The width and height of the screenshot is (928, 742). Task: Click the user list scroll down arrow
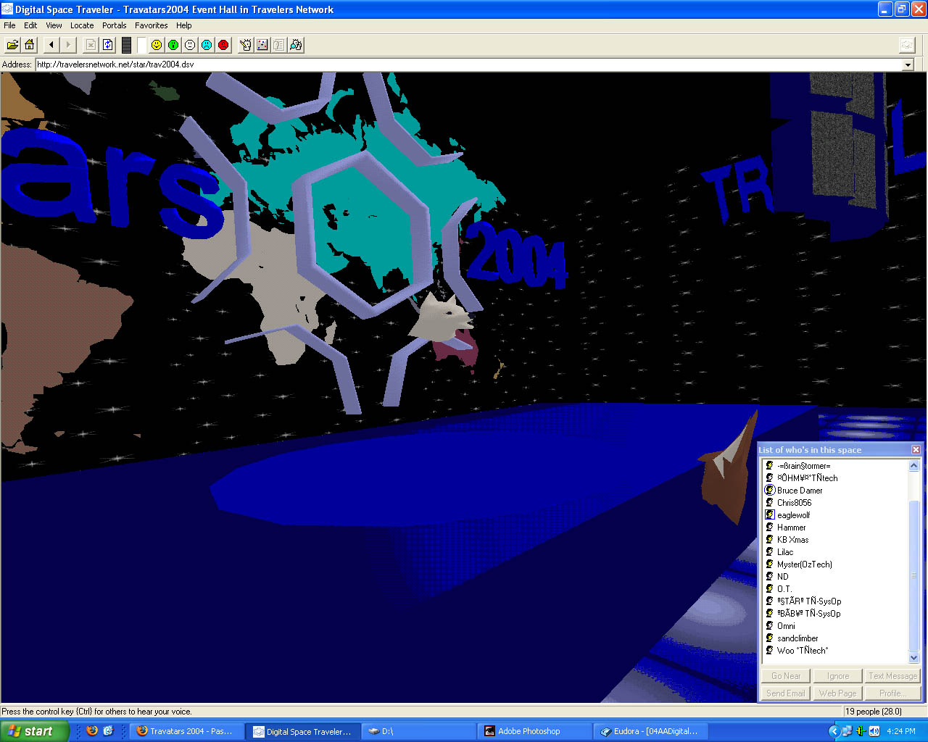(x=913, y=657)
